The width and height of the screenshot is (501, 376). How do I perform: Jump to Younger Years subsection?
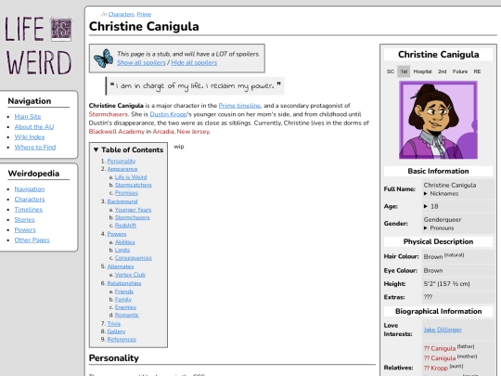pyautogui.click(x=134, y=210)
